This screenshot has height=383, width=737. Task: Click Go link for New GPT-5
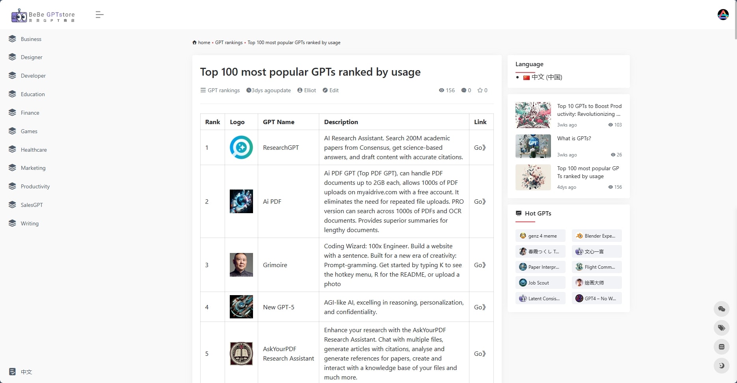(x=480, y=307)
